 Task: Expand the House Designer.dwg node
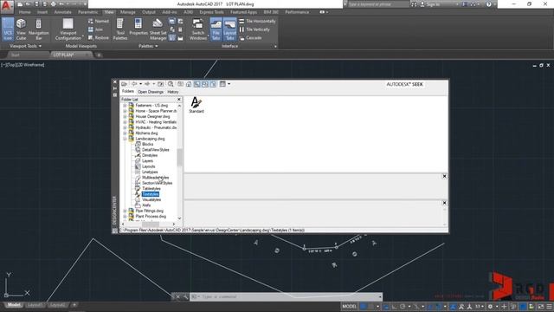(125, 116)
